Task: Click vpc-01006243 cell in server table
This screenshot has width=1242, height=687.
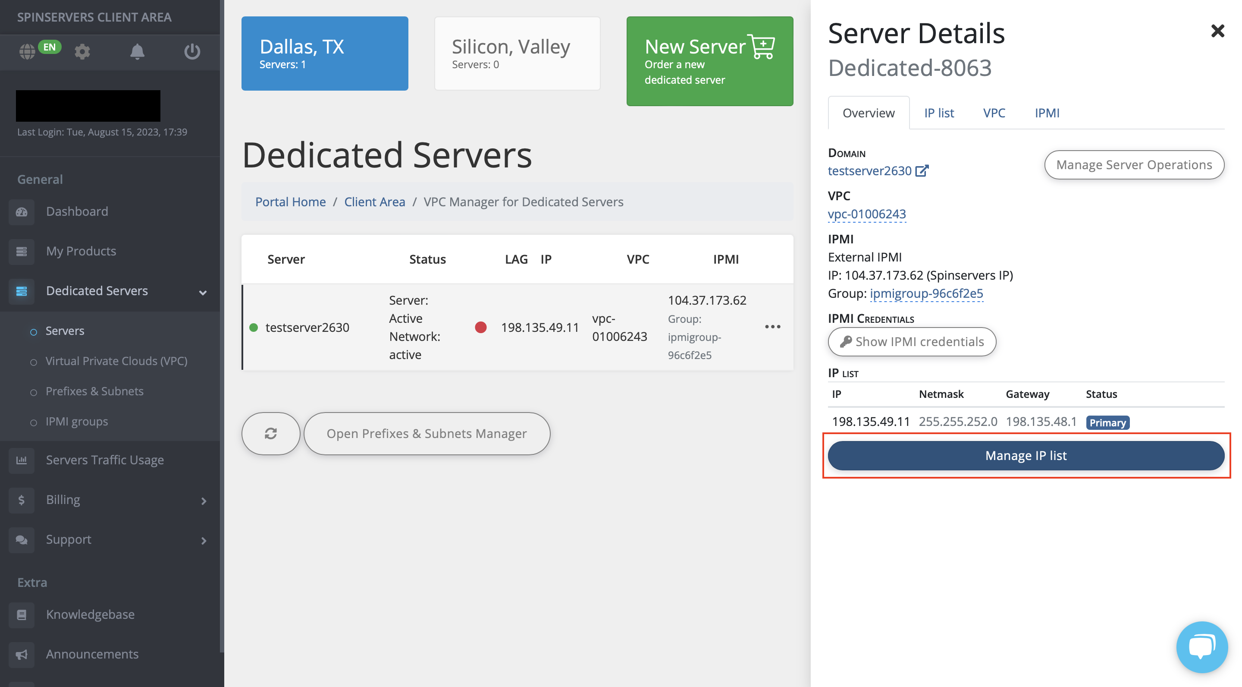Action: pos(620,327)
